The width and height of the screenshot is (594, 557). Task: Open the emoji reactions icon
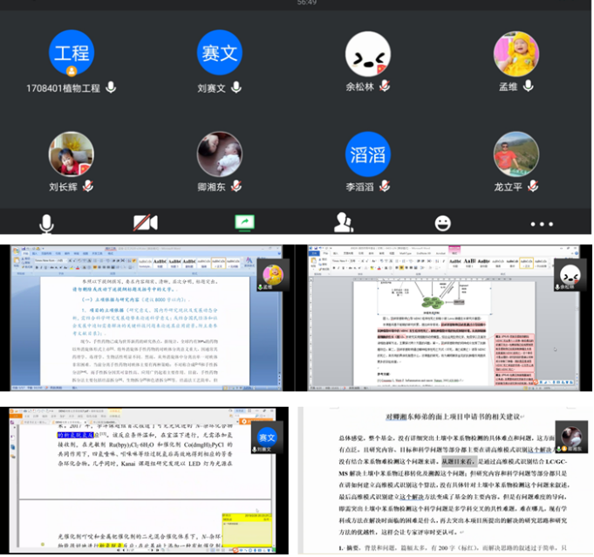(442, 223)
